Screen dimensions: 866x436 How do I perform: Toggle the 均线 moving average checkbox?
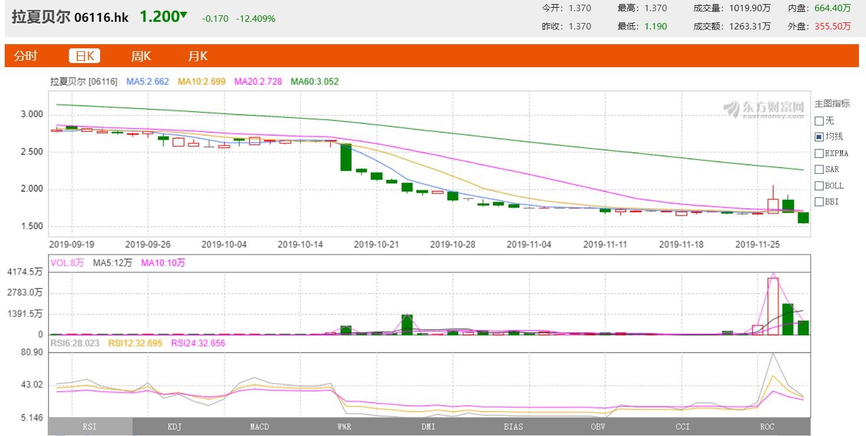[x=819, y=137]
